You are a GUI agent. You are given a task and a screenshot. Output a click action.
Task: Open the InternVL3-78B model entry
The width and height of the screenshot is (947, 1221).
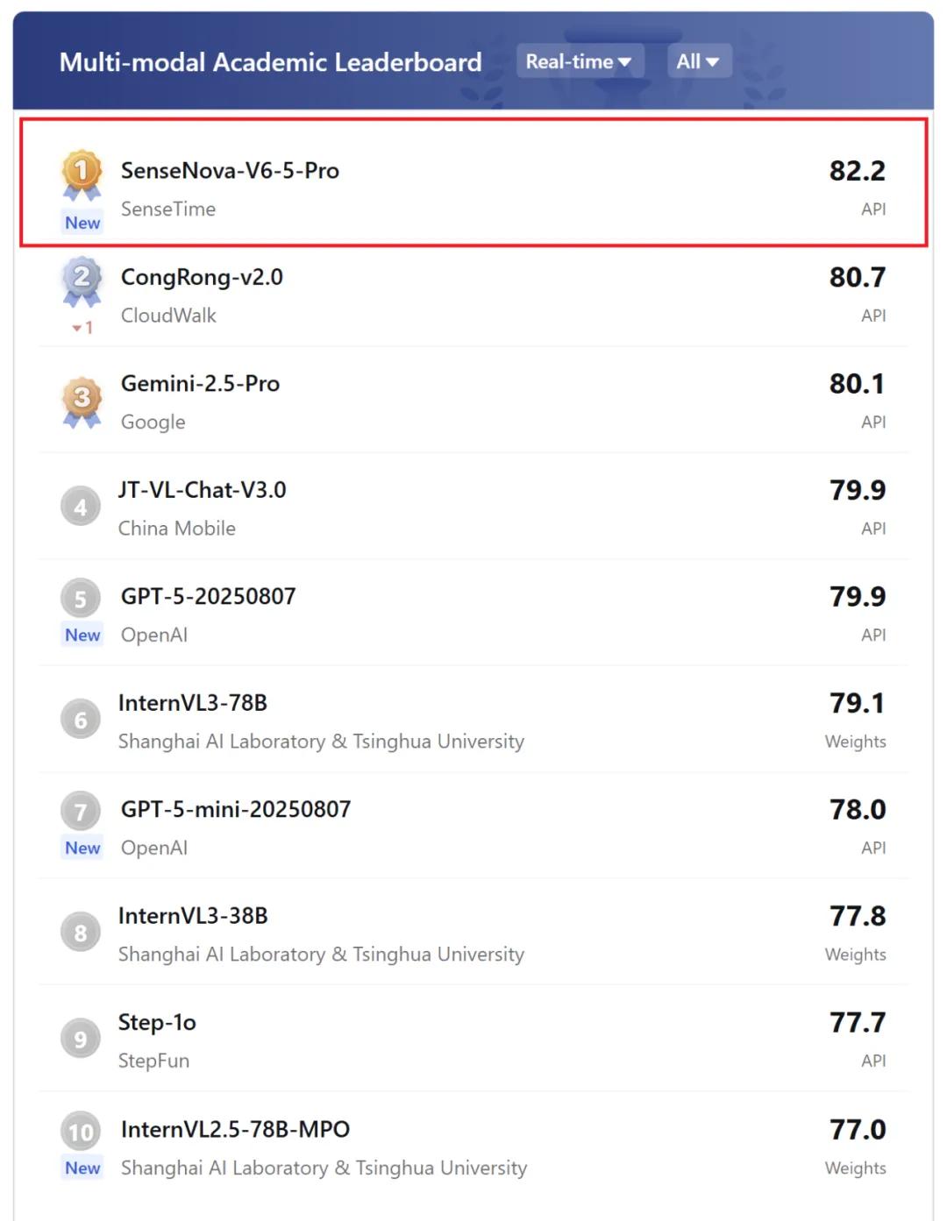point(473,720)
